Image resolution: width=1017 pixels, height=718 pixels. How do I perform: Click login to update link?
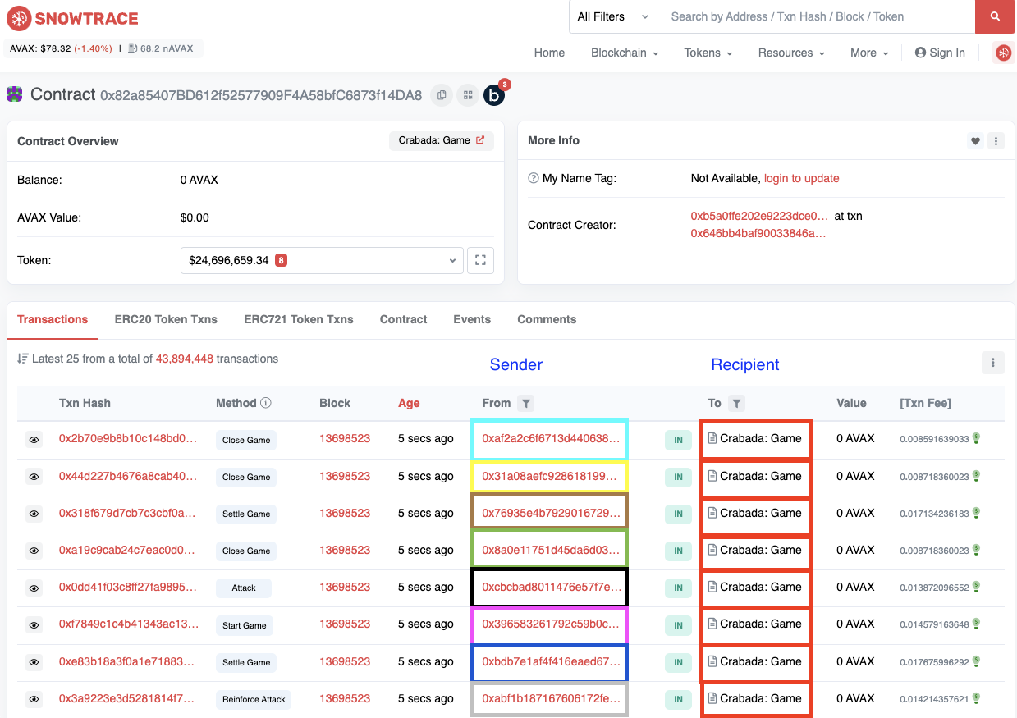click(x=801, y=178)
